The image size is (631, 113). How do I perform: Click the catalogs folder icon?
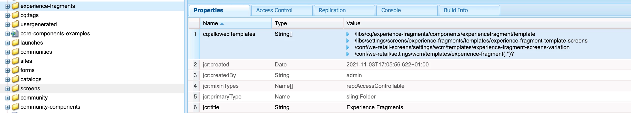pos(15,79)
